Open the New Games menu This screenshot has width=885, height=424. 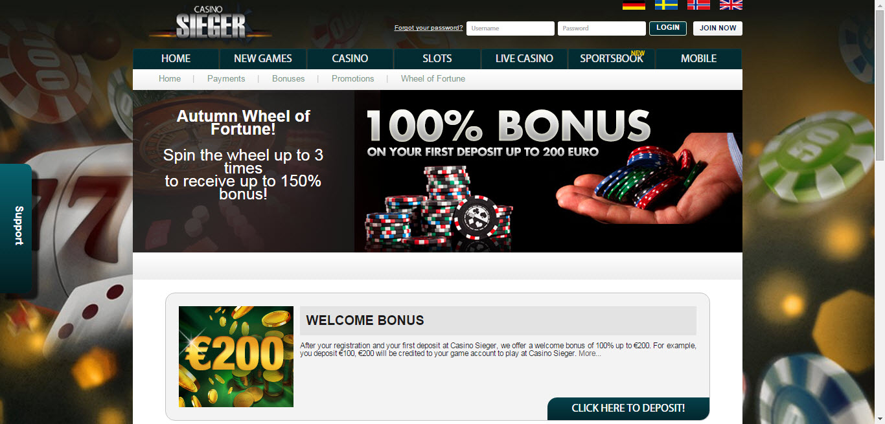click(263, 58)
